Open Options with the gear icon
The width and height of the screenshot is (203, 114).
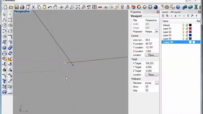[167, 7]
